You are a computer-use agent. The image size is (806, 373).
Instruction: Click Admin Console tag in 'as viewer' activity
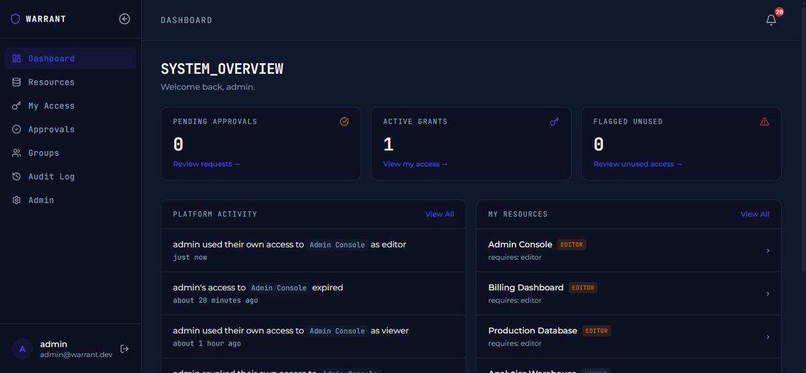tap(337, 331)
